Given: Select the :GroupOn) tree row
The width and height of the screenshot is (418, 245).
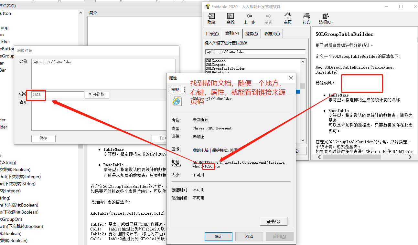Looking at the screenshot, I should click(x=11, y=219).
